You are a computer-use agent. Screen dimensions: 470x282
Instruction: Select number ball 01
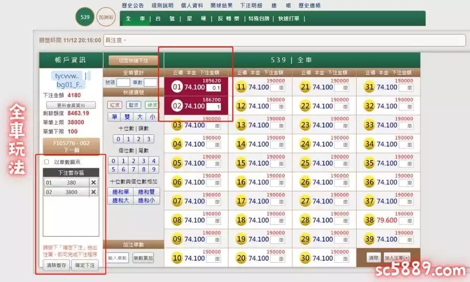tap(177, 87)
